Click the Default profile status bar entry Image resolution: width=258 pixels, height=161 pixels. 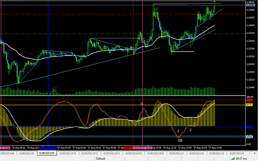coord(101,159)
